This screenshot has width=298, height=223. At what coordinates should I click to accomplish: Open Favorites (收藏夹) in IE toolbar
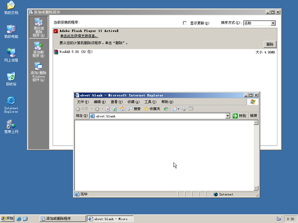pos(152,109)
